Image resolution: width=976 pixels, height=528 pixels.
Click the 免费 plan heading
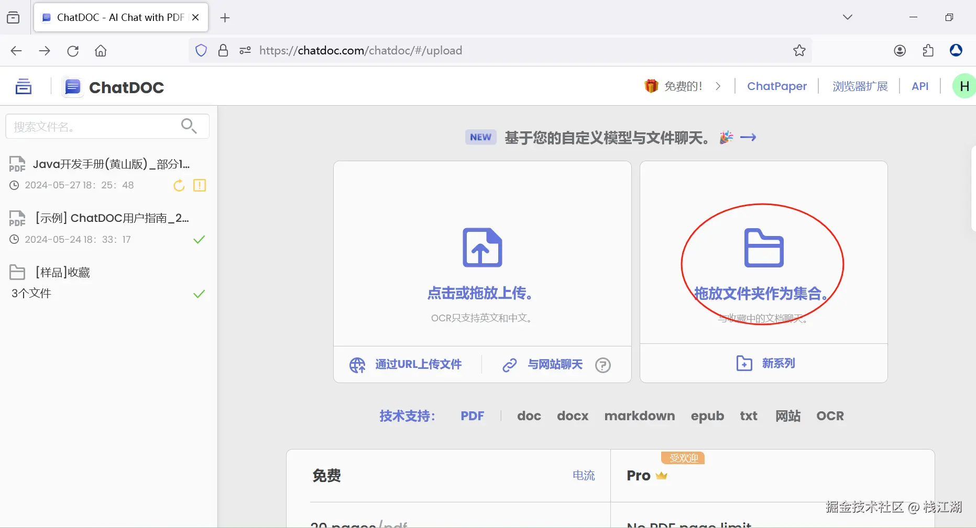click(326, 476)
